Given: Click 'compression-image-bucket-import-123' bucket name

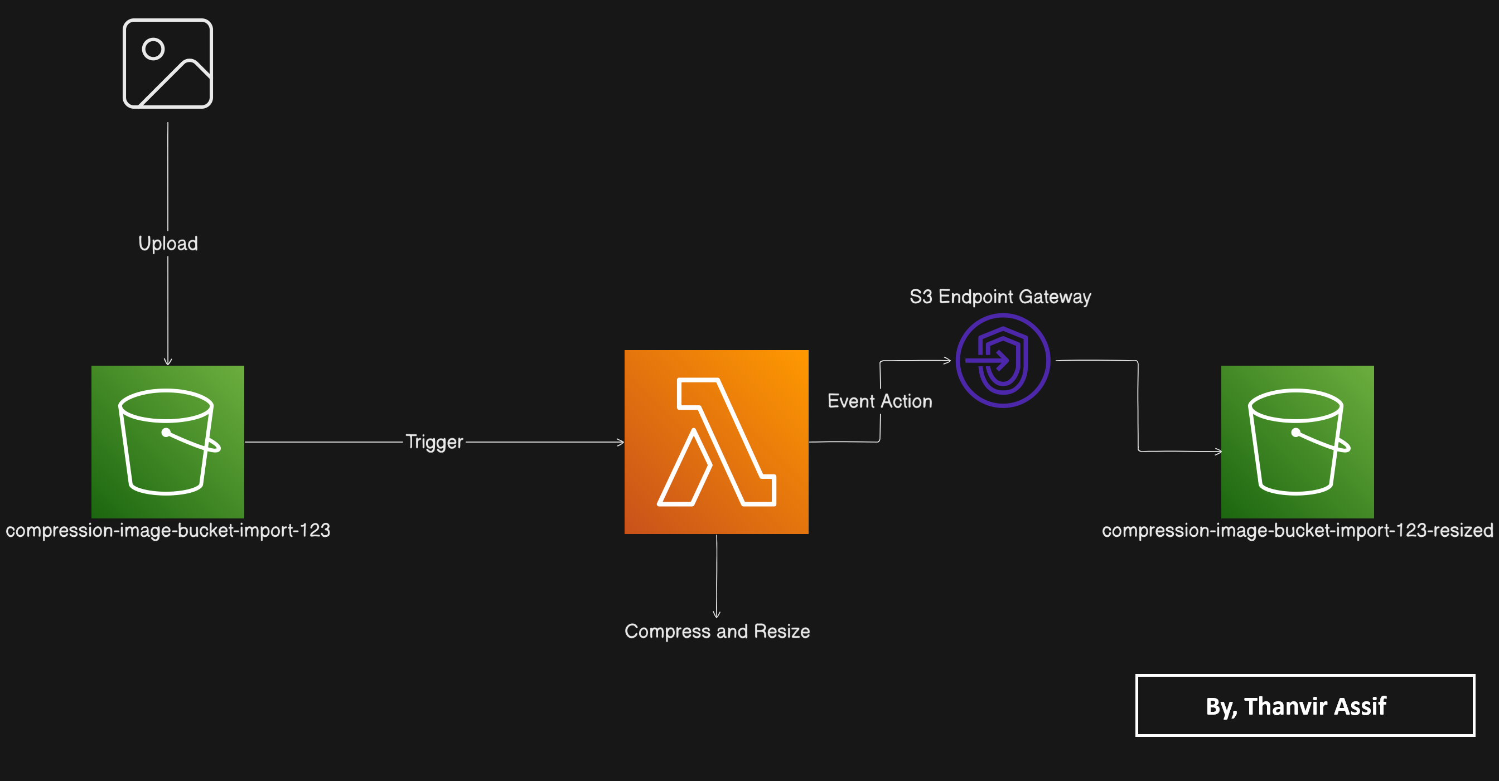Looking at the screenshot, I should (168, 530).
